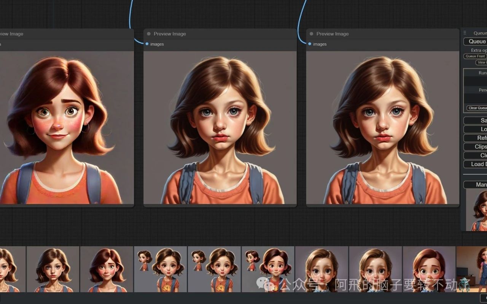Click the Save button in side panel

tap(475, 120)
